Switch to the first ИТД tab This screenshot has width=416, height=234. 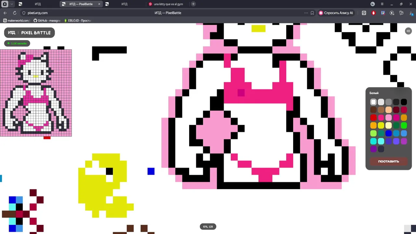[38, 4]
